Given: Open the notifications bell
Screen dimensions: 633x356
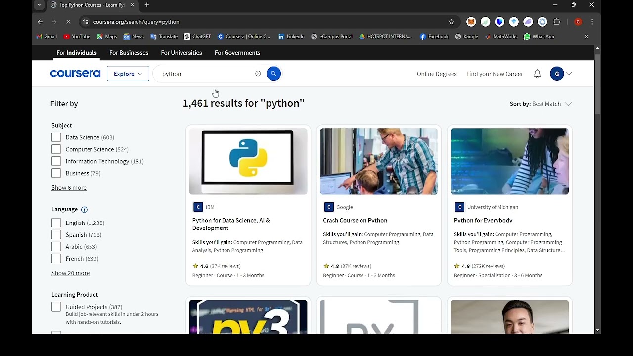Looking at the screenshot, I should [x=537, y=74].
